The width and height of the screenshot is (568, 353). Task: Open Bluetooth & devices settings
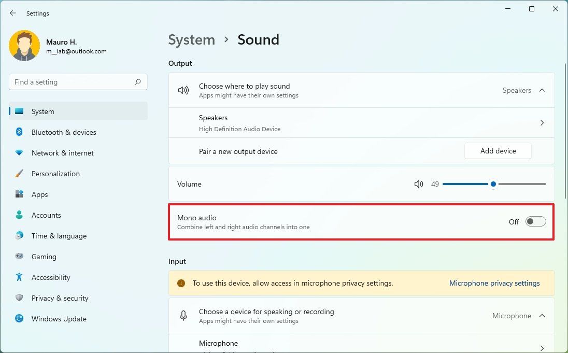pos(64,132)
